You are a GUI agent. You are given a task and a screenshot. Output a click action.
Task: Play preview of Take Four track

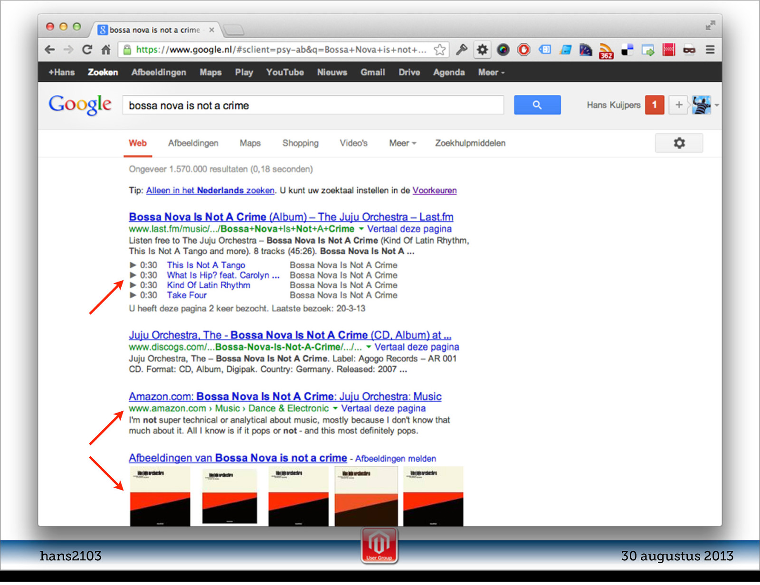point(133,295)
